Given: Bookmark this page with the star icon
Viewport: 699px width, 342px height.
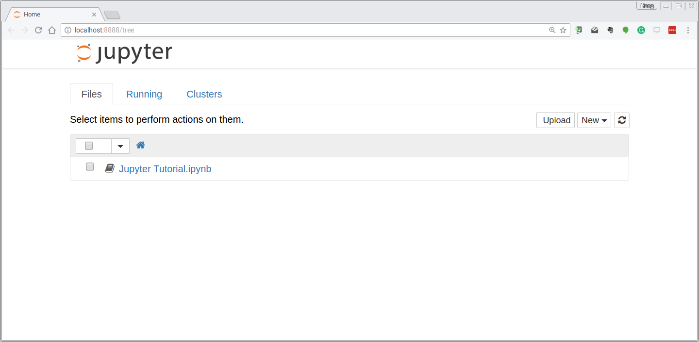Looking at the screenshot, I should pyautogui.click(x=563, y=30).
